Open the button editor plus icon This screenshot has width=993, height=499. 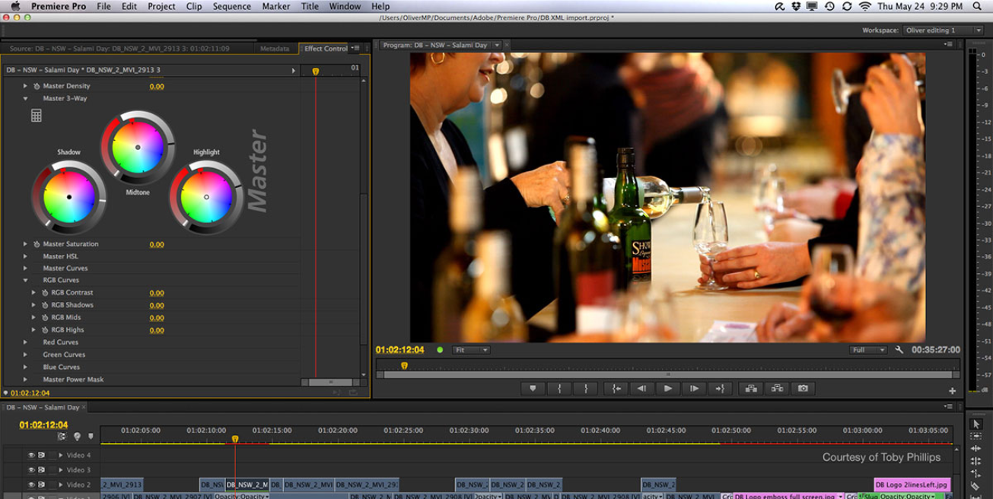(952, 390)
